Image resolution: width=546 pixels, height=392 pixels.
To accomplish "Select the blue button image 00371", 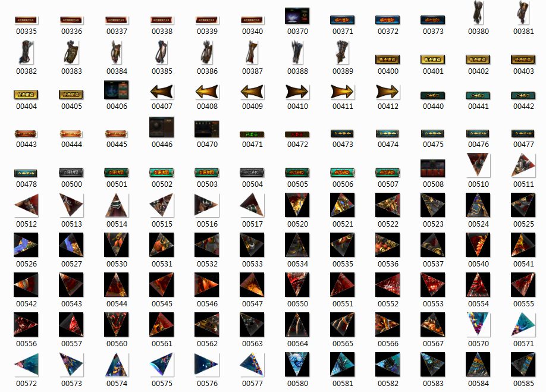I will tap(343, 20).
